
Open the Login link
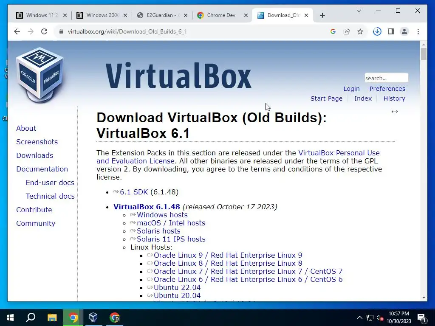[351, 89]
